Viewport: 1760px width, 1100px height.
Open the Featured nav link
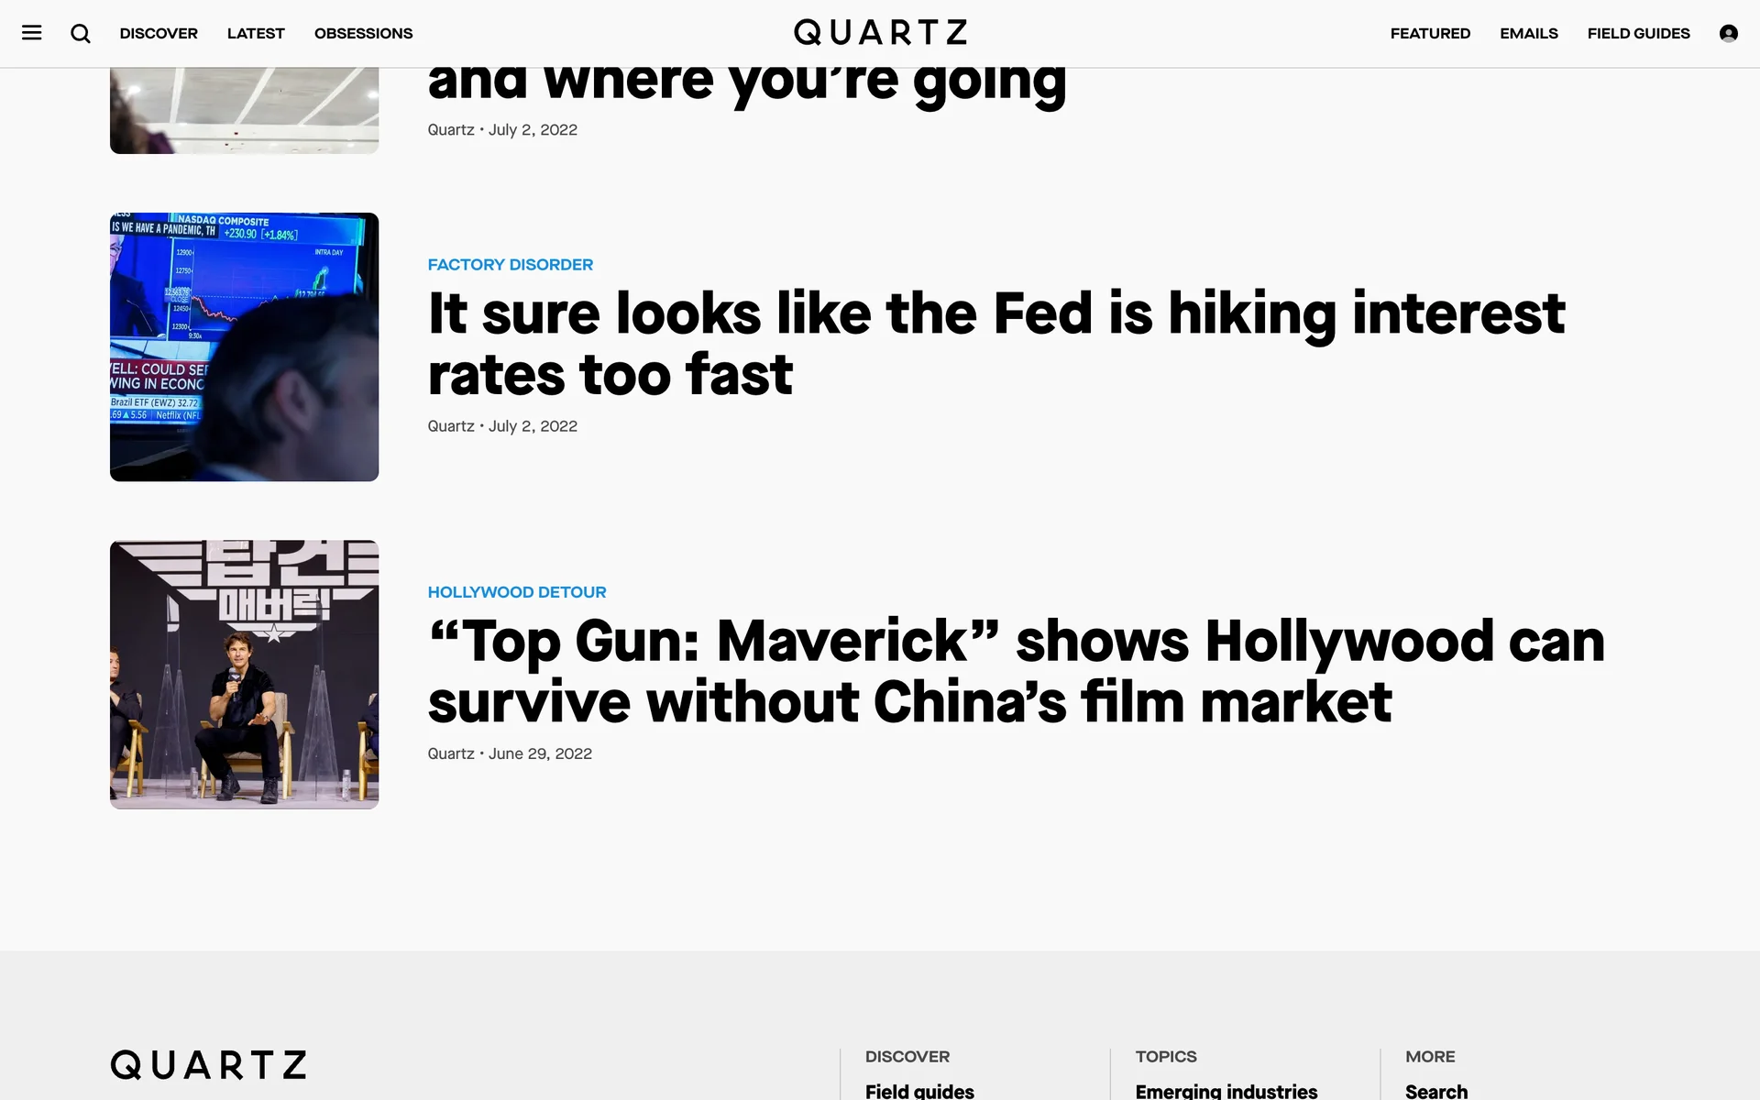1430,33
